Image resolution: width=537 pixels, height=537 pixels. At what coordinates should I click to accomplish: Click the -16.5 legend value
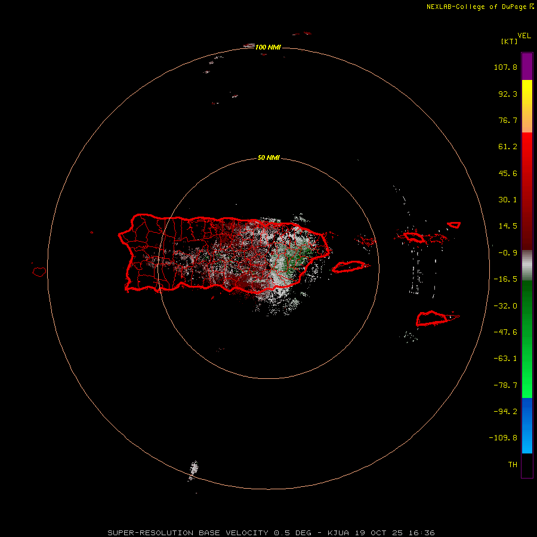(505, 279)
